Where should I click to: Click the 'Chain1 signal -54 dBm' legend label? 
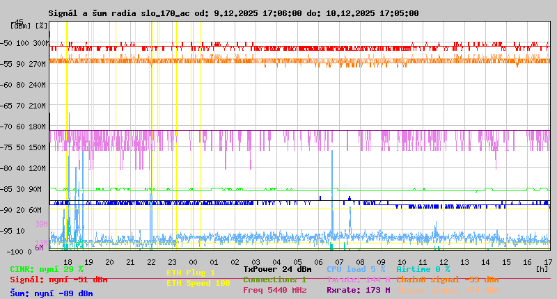click(448, 290)
